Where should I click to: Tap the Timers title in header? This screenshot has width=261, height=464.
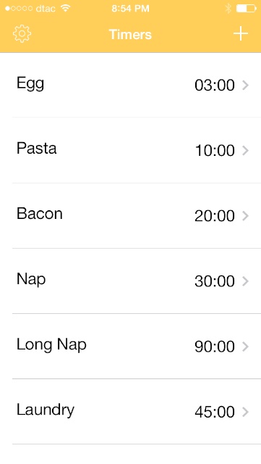point(130,34)
